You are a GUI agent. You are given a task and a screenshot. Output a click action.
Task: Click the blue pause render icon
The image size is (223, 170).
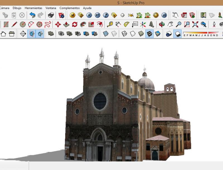point(164,15)
